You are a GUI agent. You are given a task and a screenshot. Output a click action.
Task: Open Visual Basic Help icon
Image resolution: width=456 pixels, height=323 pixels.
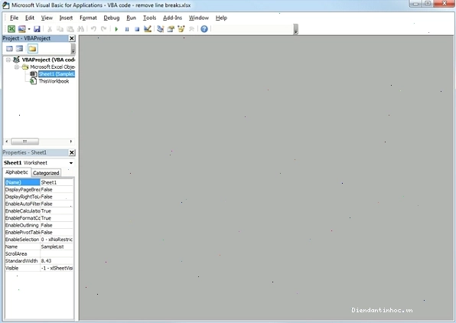tap(204, 29)
